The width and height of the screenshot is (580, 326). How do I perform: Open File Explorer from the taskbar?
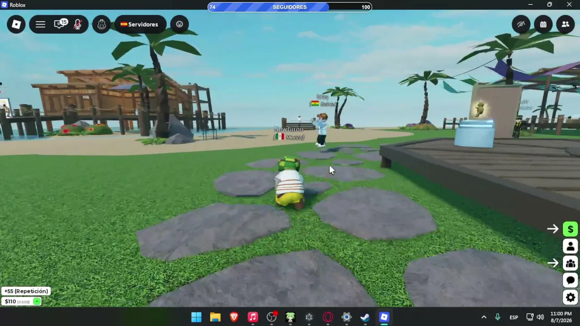215,317
